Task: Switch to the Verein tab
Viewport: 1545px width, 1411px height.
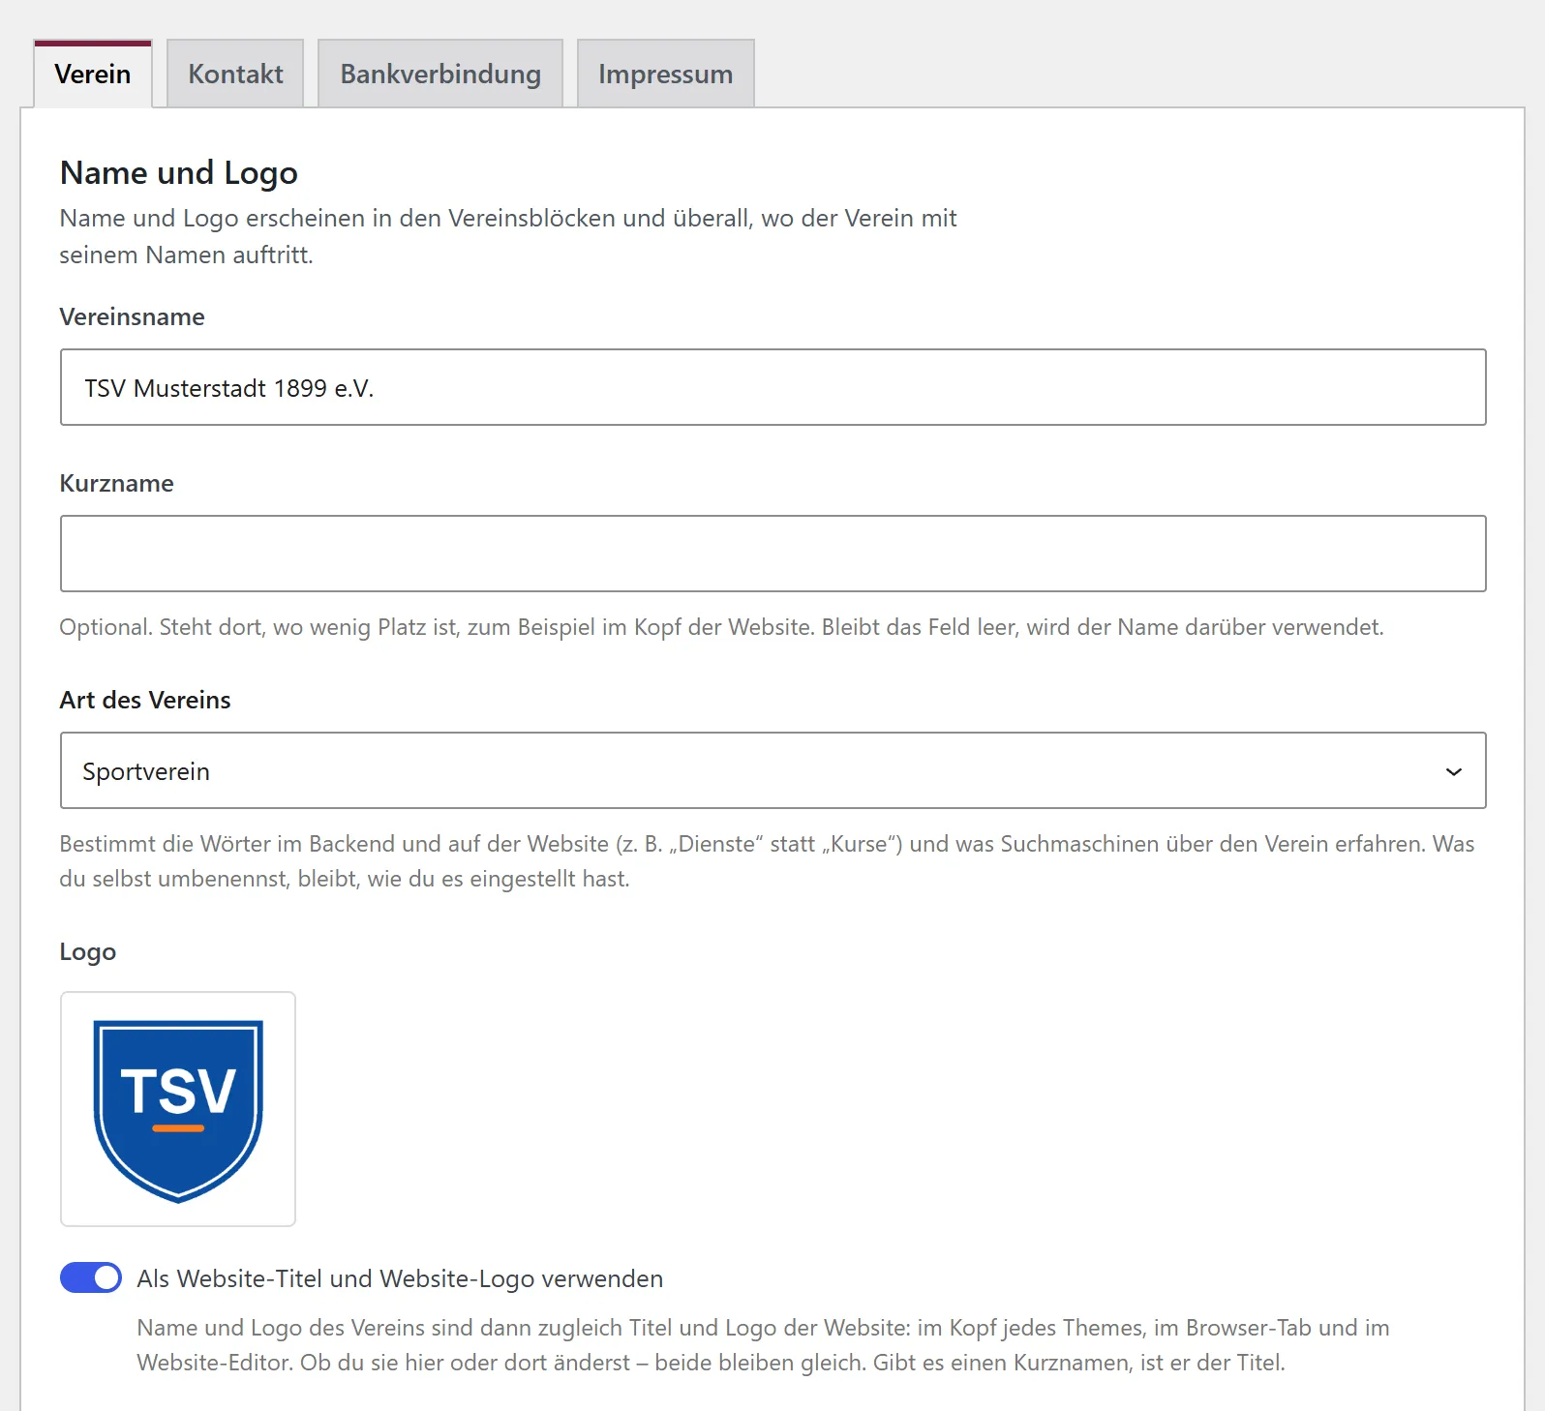Action: (93, 74)
